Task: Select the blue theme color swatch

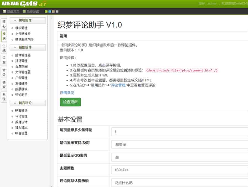Action: (x=50, y=12)
